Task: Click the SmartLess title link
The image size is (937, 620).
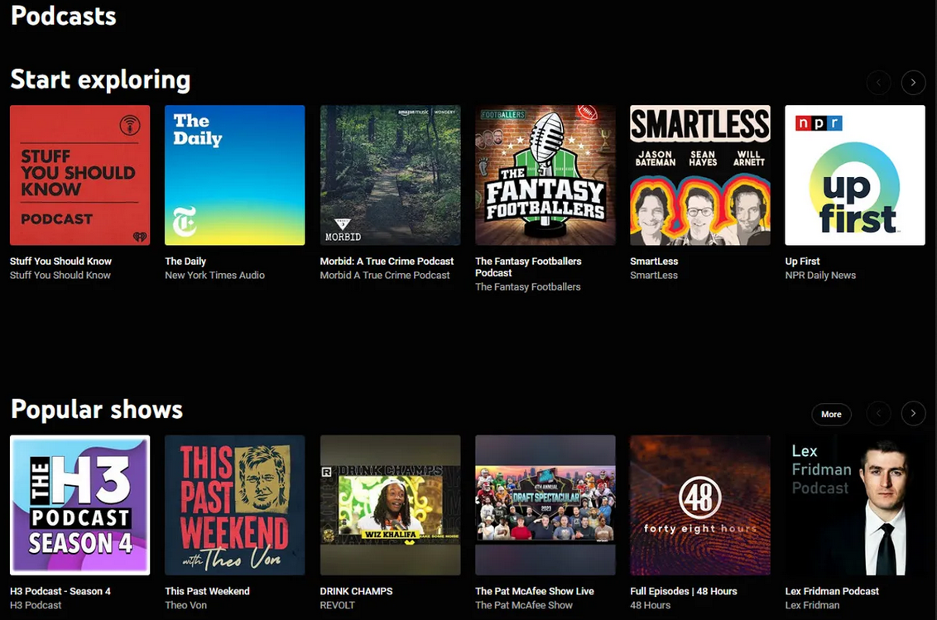Action: 654,262
